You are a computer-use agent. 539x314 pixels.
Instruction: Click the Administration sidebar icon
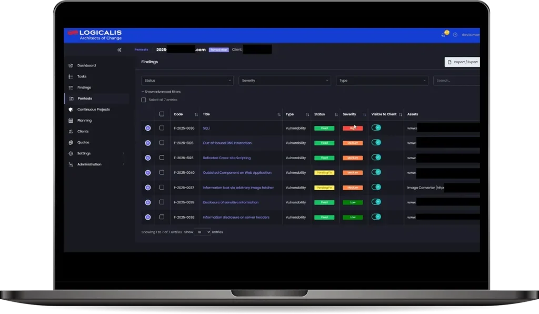[71, 164]
